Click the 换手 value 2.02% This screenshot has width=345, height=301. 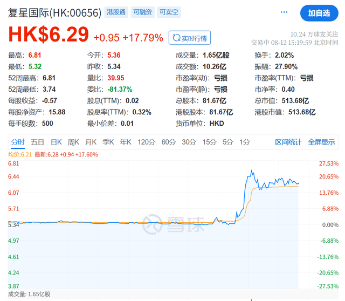click(x=284, y=55)
